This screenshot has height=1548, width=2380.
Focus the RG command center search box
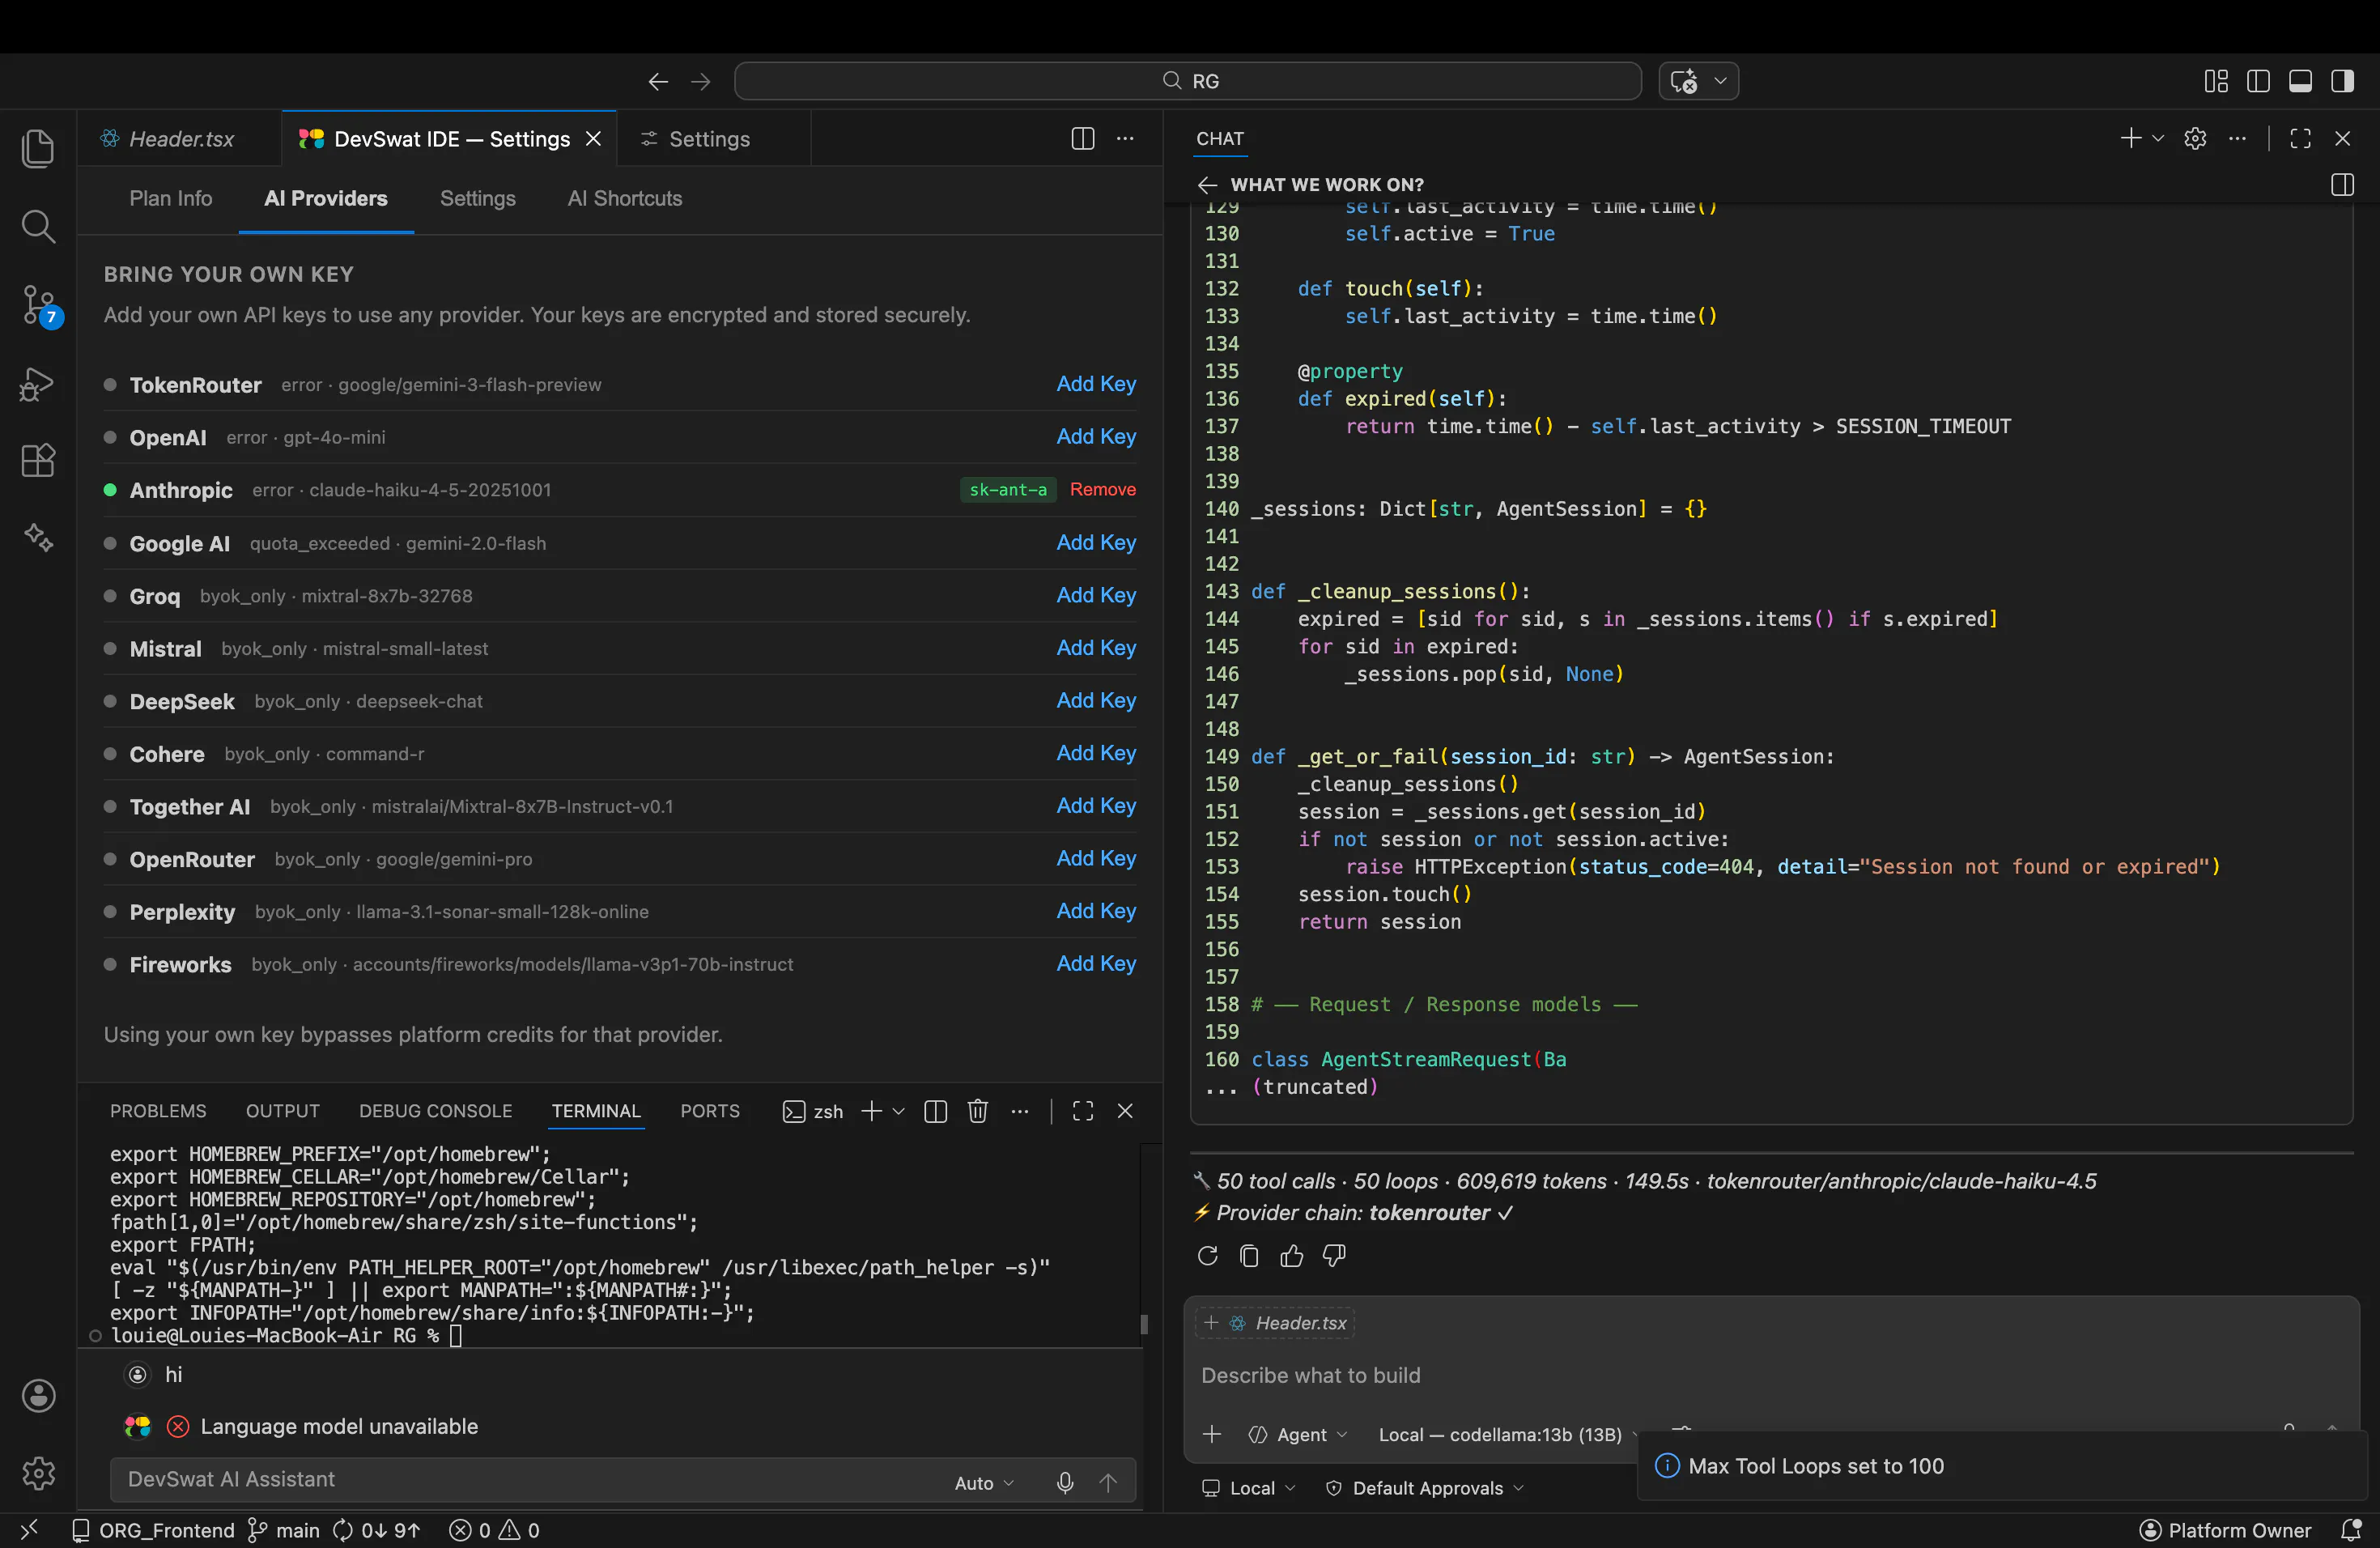pos(1188,81)
